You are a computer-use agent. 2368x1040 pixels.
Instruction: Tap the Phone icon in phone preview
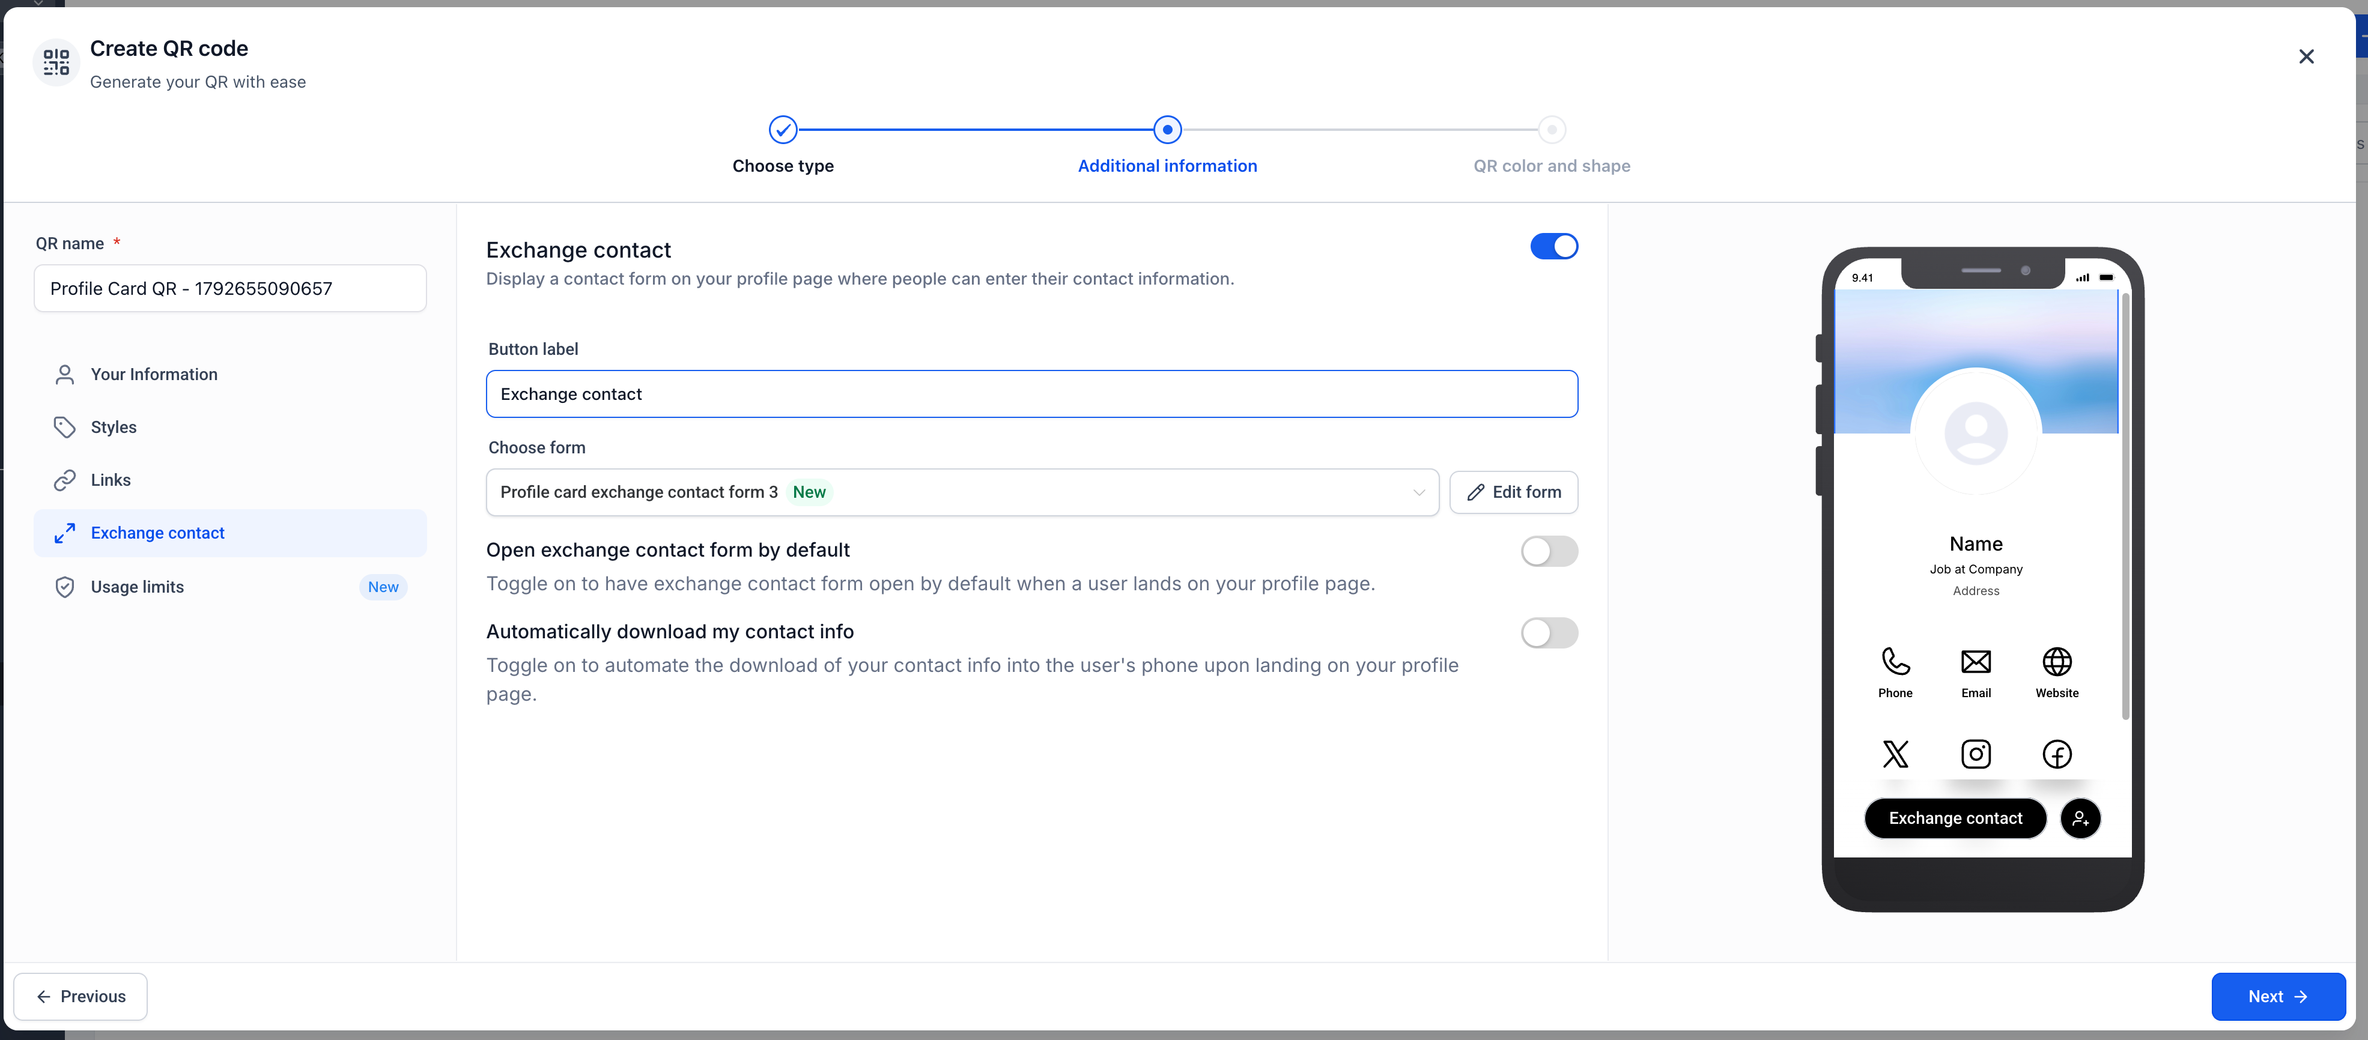(x=1895, y=662)
